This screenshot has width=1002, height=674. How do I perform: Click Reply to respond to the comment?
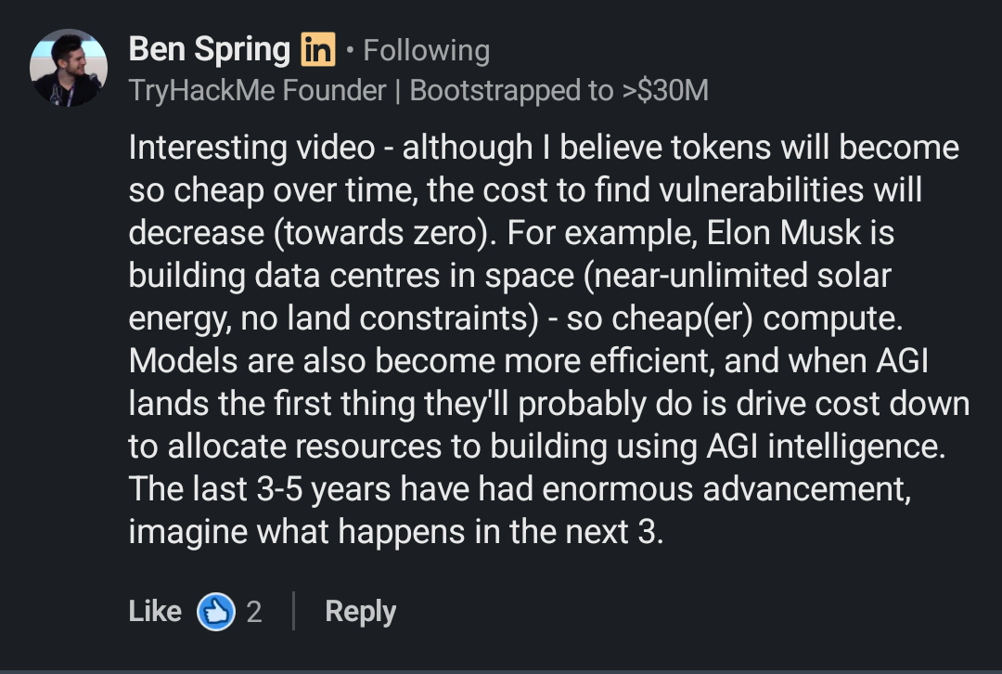[x=359, y=611]
